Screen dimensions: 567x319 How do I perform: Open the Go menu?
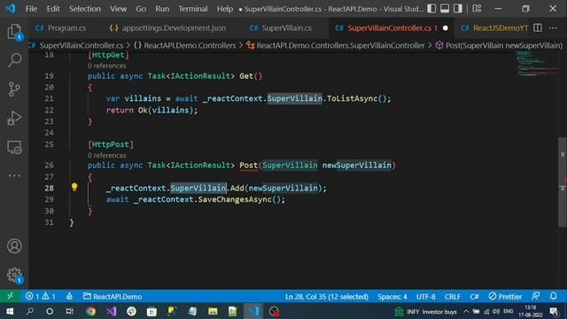point(141,9)
